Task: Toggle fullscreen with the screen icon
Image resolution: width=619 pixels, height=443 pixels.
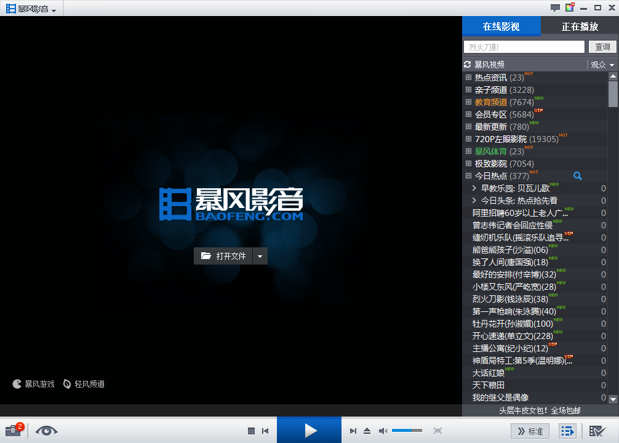Action: pyautogui.click(x=437, y=431)
